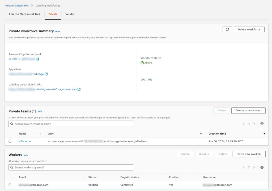Focus the Search private teams by name field
Viewport: 272px width, 191px height.
click(71, 124)
